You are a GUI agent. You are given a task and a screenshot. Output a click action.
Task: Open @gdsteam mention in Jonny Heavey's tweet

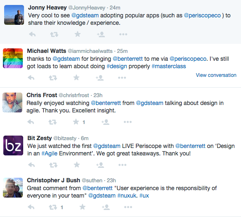pos(85,16)
